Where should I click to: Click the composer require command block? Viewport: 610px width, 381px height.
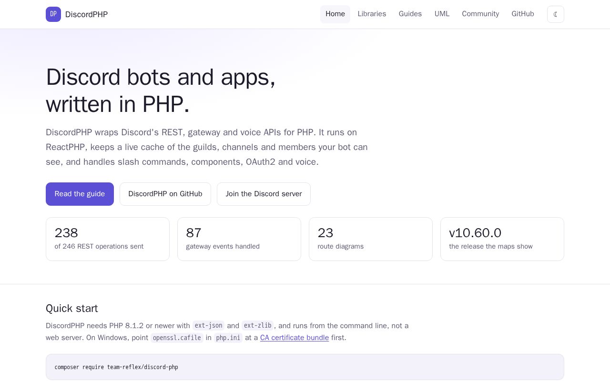tap(305, 367)
